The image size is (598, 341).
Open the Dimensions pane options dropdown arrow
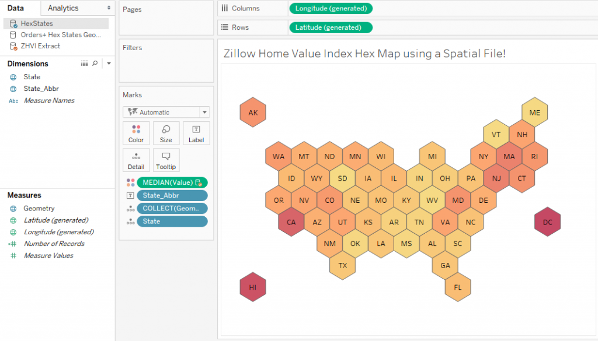(108, 63)
